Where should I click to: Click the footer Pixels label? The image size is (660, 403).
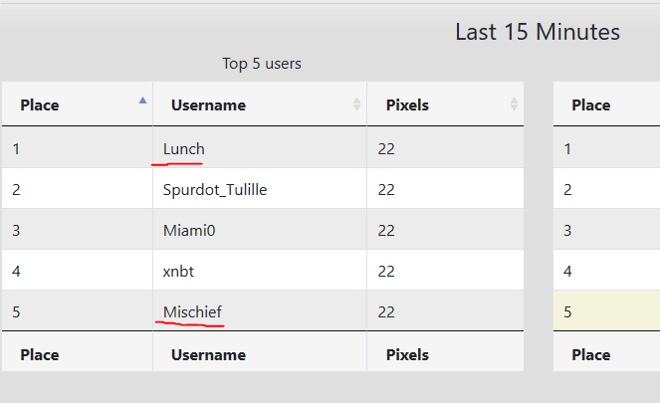(407, 354)
